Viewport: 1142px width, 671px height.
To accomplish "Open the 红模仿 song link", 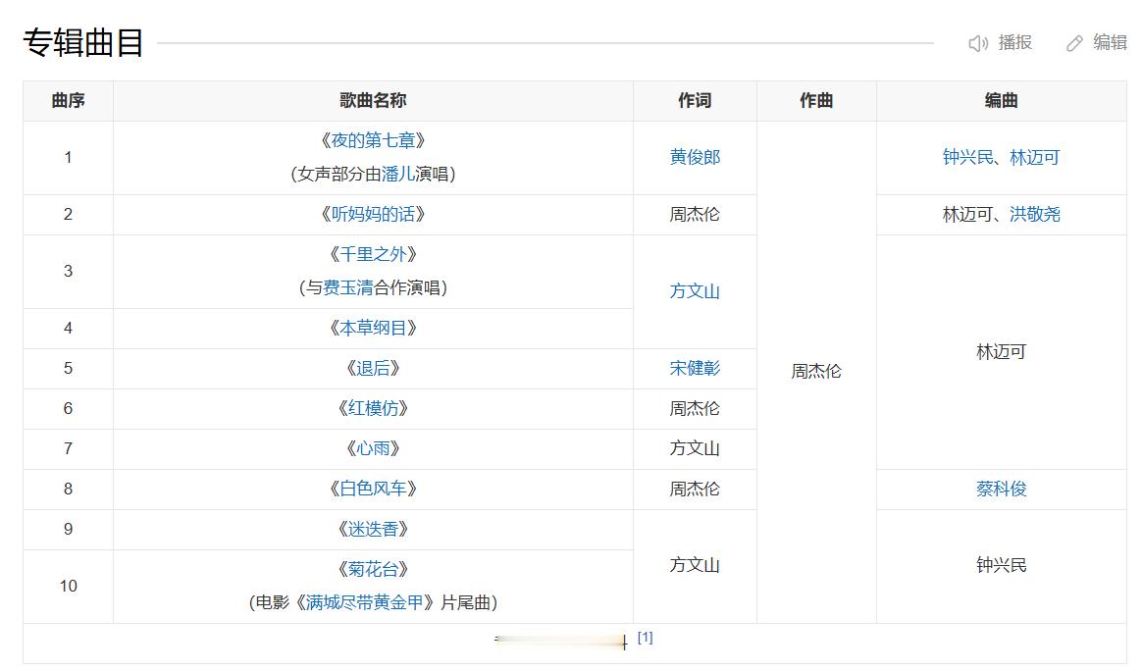I will (x=373, y=408).
